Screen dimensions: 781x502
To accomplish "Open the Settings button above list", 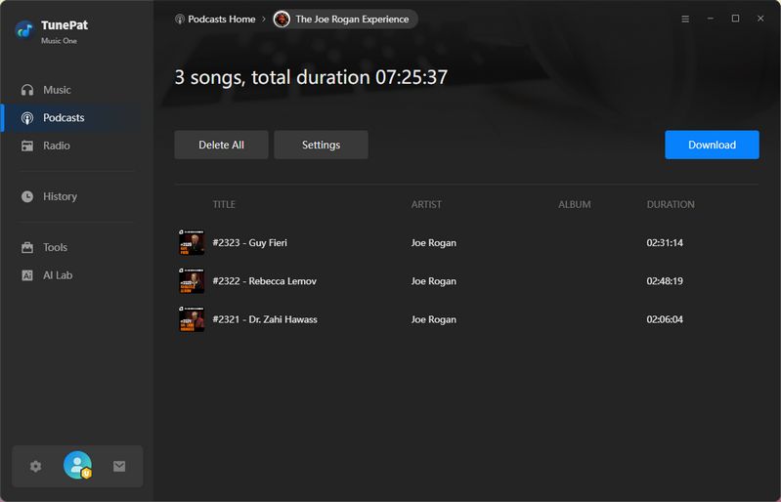I will [x=321, y=145].
